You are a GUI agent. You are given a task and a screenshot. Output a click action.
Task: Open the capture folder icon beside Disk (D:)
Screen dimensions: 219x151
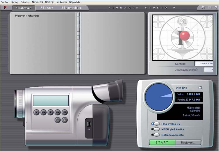tap(200, 87)
